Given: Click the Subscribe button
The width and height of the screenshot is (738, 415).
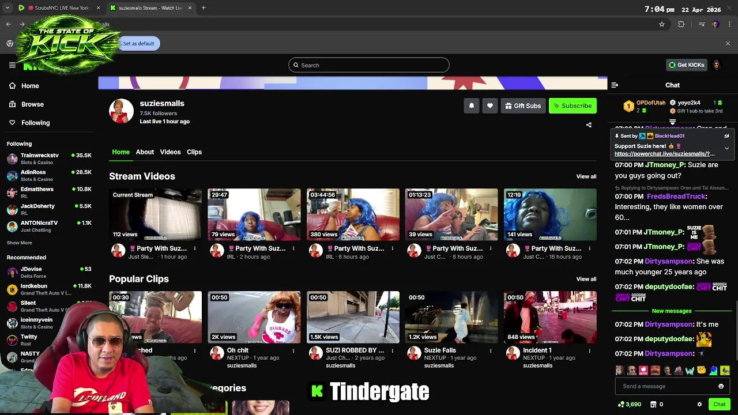Looking at the screenshot, I should [x=573, y=105].
